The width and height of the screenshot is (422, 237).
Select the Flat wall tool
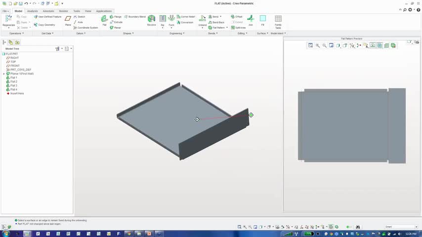pos(104,20)
